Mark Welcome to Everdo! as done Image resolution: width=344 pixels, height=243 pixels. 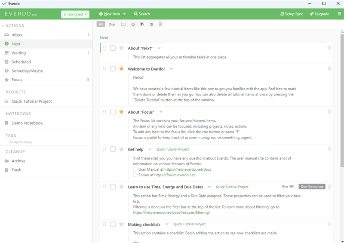click(113, 69)
